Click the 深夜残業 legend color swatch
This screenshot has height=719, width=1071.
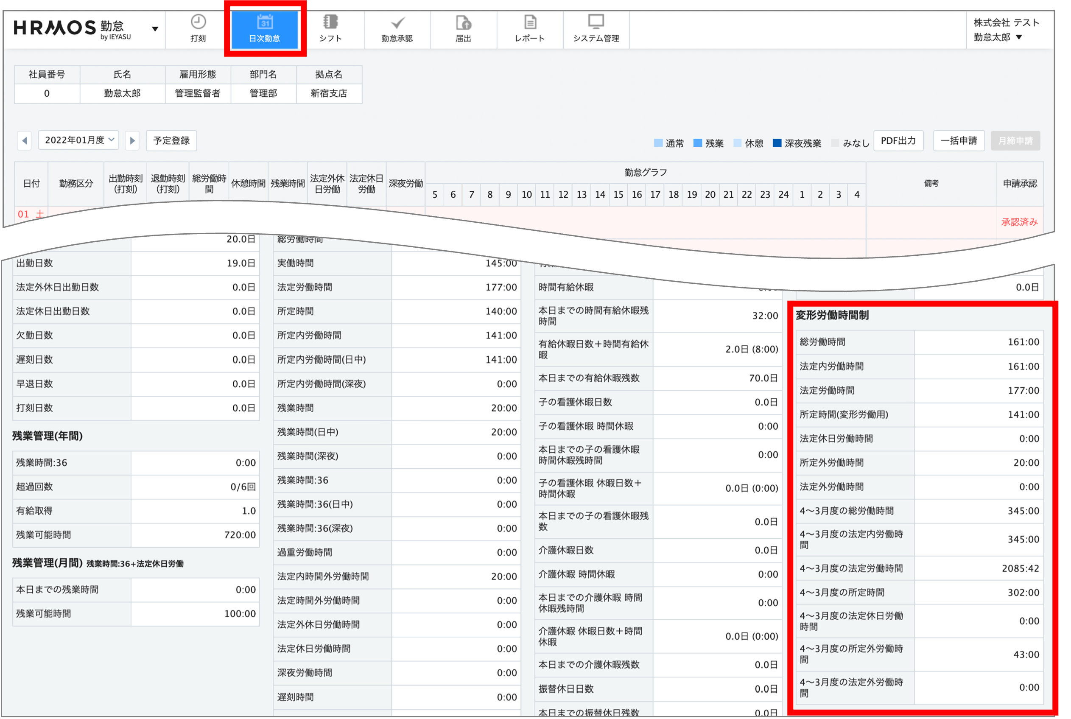pyautogui.click(x=777, y=143)
